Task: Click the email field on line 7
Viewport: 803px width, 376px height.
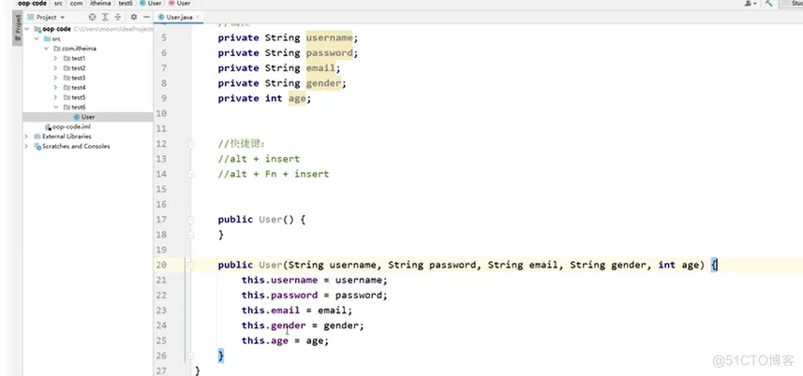Action: coord(320,68)
